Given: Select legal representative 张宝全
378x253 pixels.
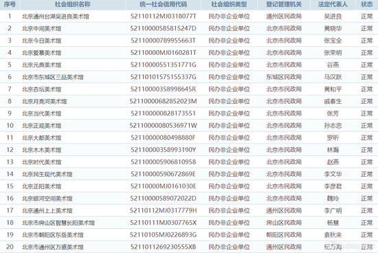Looking at the screenshot, I should coord(333,41).
